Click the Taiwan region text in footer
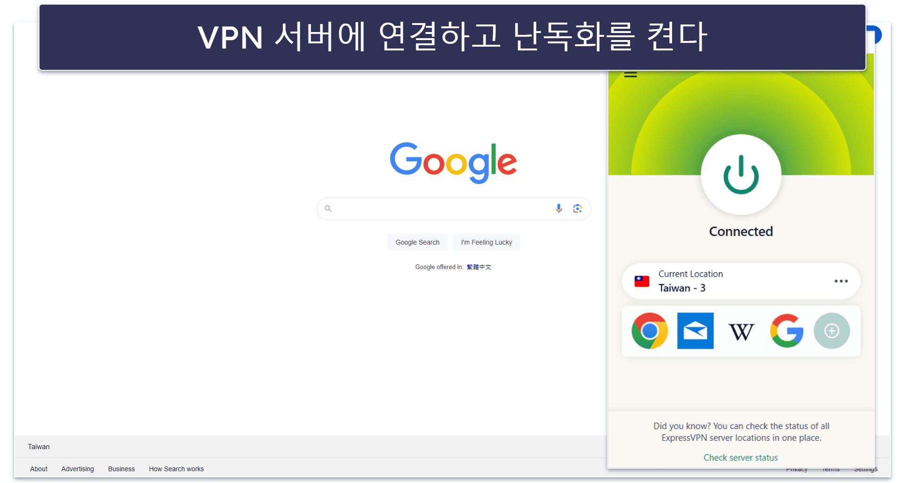This screenshot has width=904, height=483. 39,447
